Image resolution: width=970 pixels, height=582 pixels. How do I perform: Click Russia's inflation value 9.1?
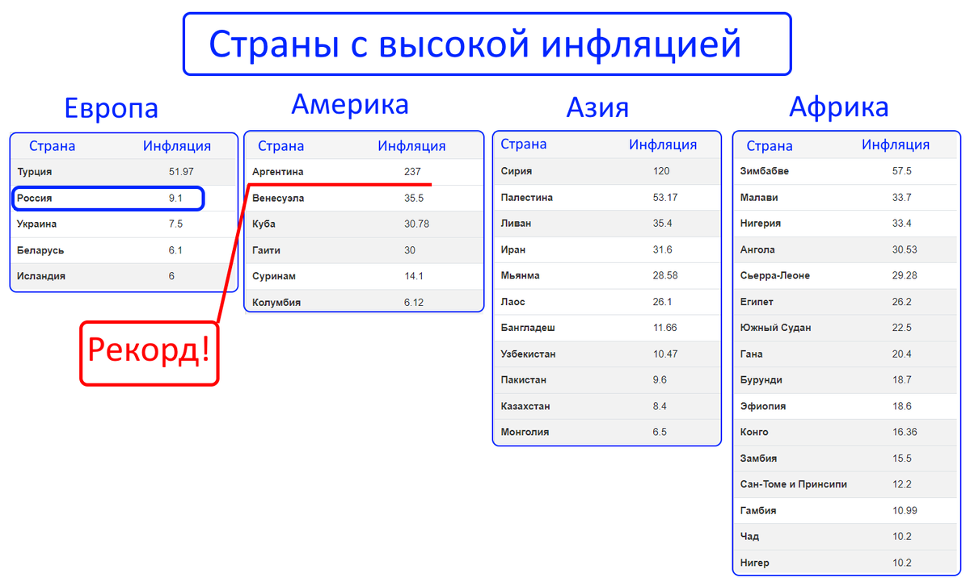pyautogui.click(x=175, y=198)
